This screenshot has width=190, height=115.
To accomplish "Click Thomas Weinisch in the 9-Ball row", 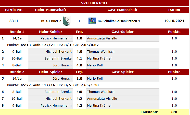I will 122,51.
